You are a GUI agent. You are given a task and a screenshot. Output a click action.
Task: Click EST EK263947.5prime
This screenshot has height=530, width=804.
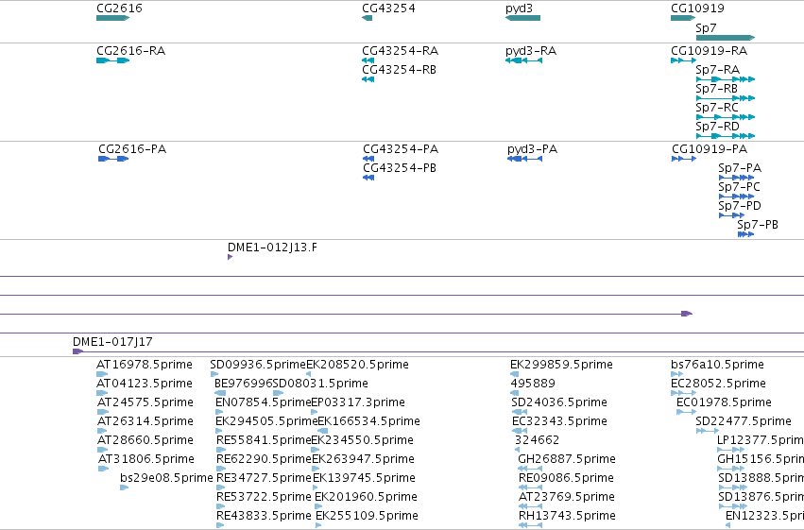coord(316,469)
